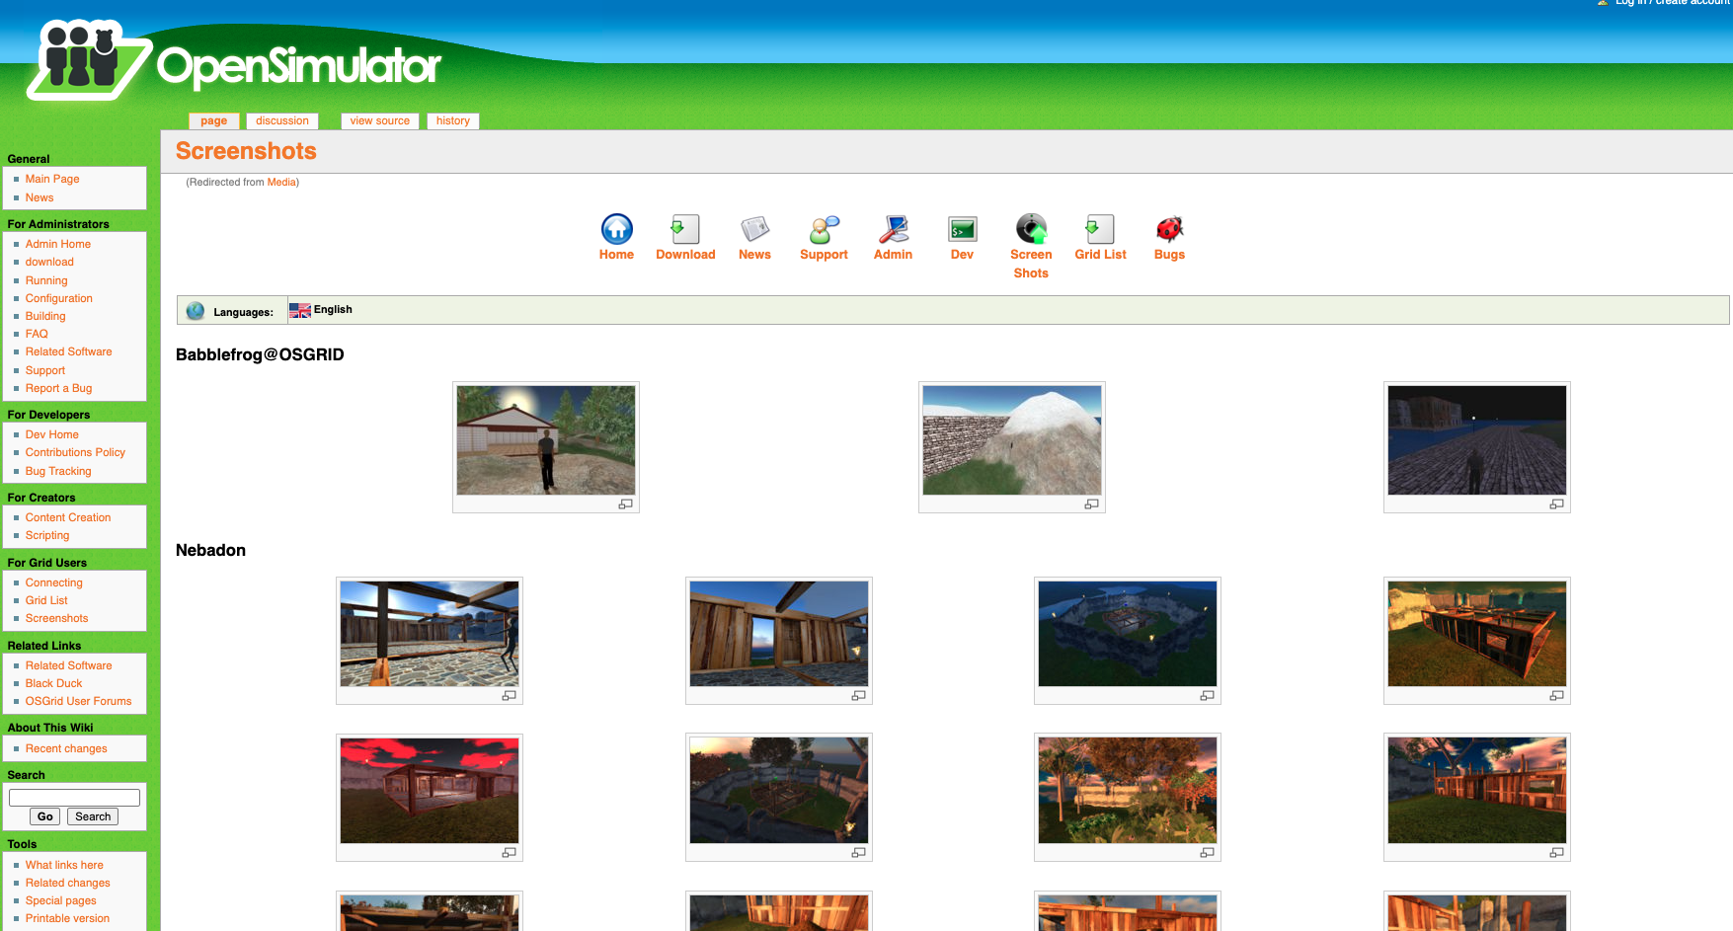
Task: Open the Related changes link
Action: click(68, 883)
